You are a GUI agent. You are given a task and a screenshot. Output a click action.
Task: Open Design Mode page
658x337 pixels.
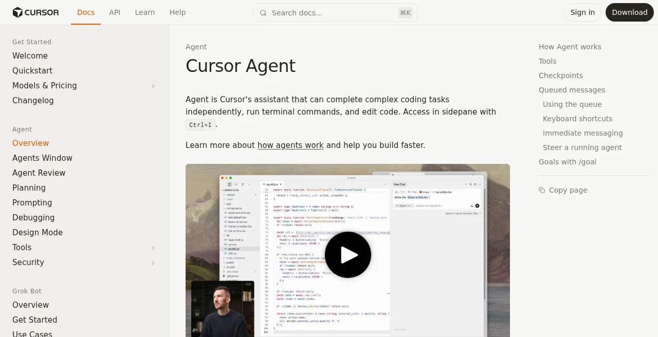38,233
